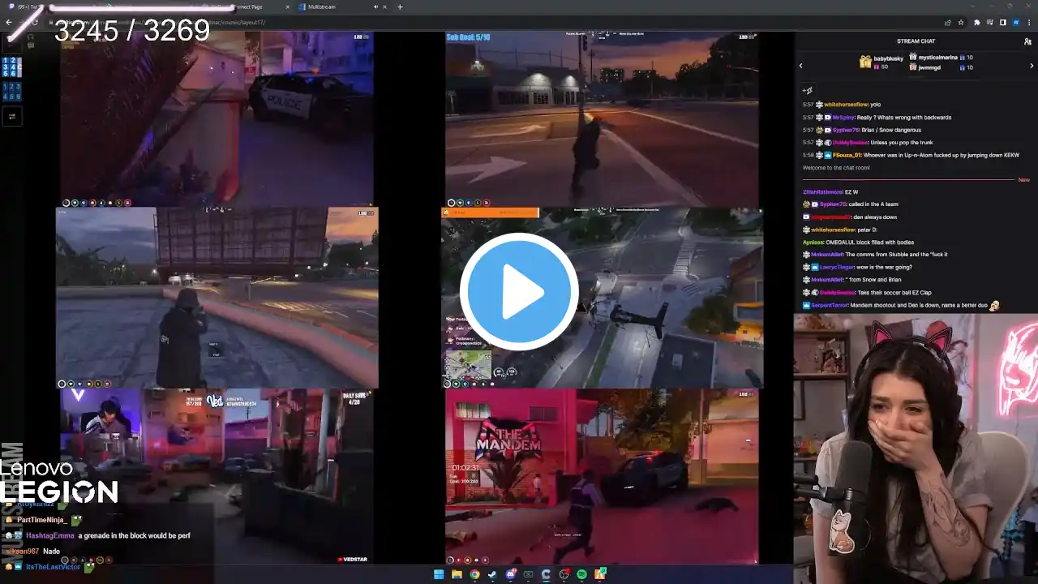This screenshot has height=584, width=1038.
Task: Open Steam from the taskbar
Action: (492, 575)
